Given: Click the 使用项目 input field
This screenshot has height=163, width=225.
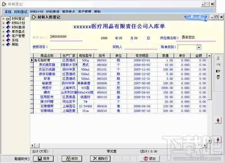Looking at the screenshot, I should click(74, 47).
